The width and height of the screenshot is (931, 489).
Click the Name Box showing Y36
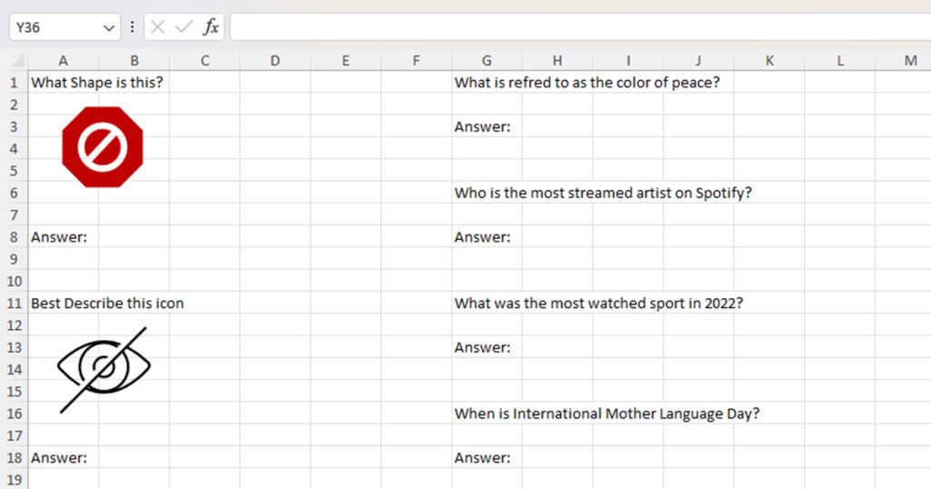pos(65,27)
